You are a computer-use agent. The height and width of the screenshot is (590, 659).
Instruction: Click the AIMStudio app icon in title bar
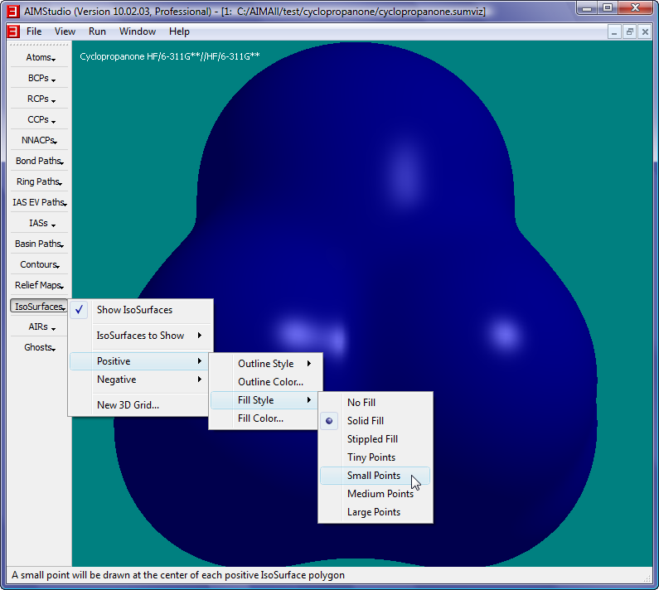point(12,12)
